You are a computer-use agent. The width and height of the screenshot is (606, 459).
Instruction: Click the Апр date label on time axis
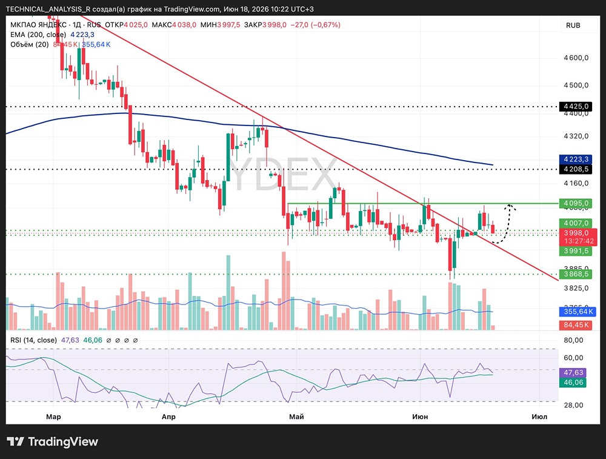[x=168, y=417]
